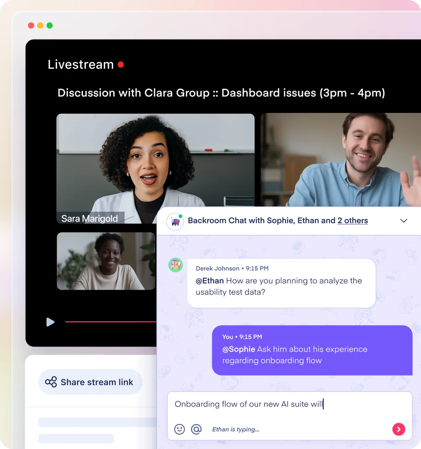This screenshot has width=421, height=449.
Task: Click the Share stream link button
Action: [x=90, y=382]
